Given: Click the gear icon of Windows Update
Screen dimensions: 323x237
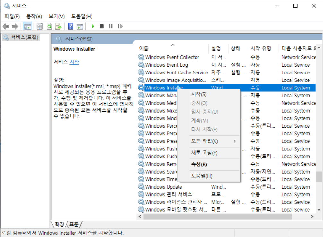Looking at the screenshot, I should [x=141, y=187].
